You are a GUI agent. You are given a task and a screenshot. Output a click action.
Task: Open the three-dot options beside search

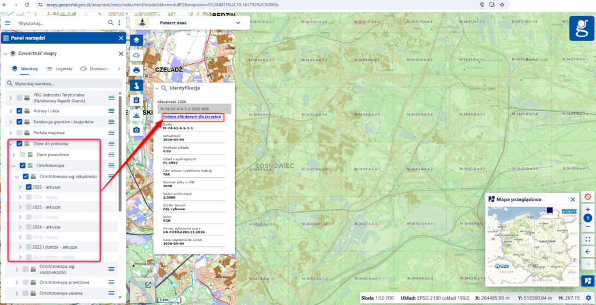pos(119,23)
